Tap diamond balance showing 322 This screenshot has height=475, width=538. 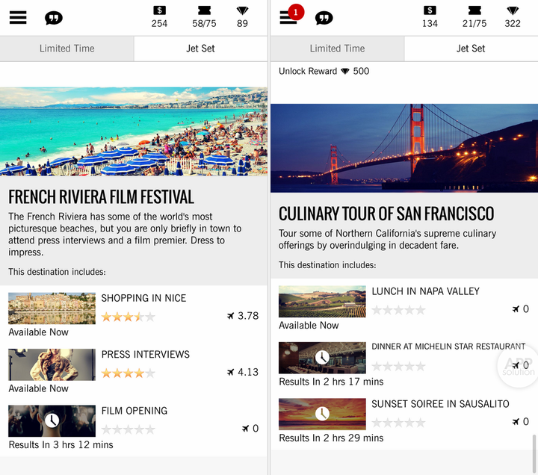pos(512,17)
